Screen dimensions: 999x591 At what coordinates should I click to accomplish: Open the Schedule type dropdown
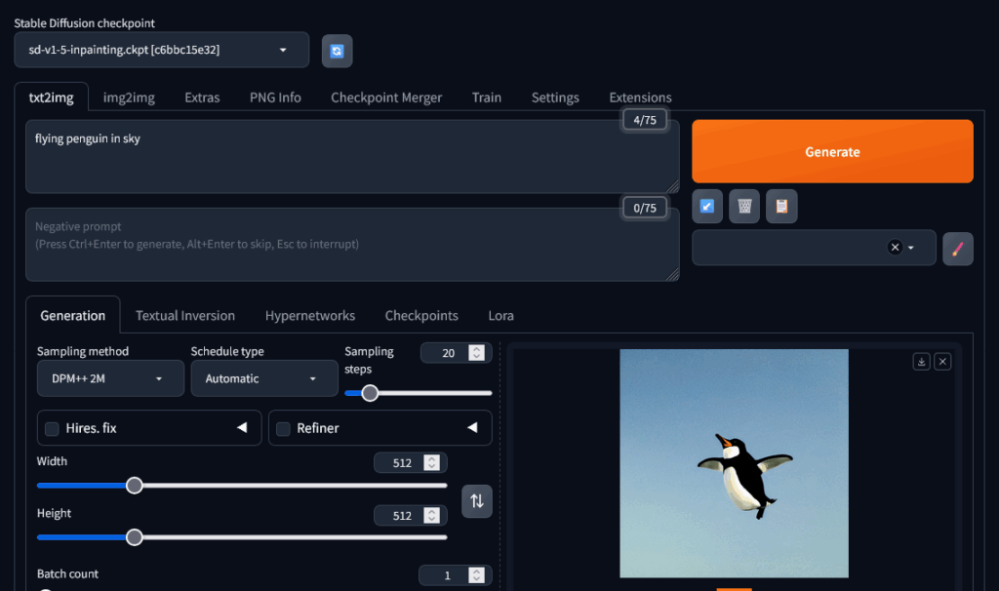(x=263, y=378)
